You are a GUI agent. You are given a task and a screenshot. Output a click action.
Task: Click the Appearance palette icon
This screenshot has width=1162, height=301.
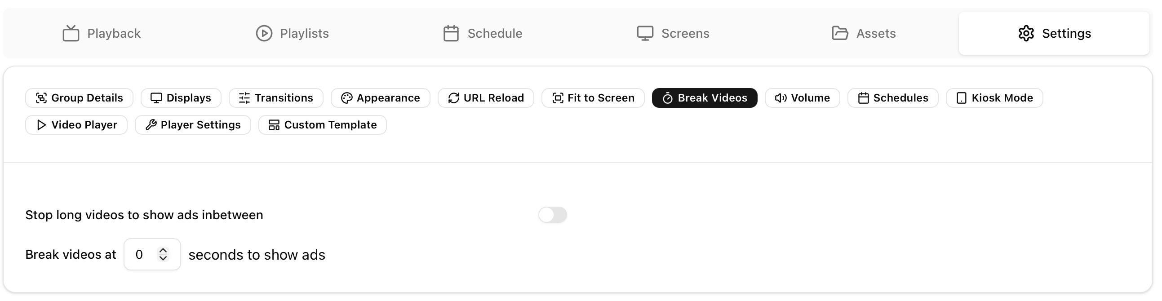point(346,98)
